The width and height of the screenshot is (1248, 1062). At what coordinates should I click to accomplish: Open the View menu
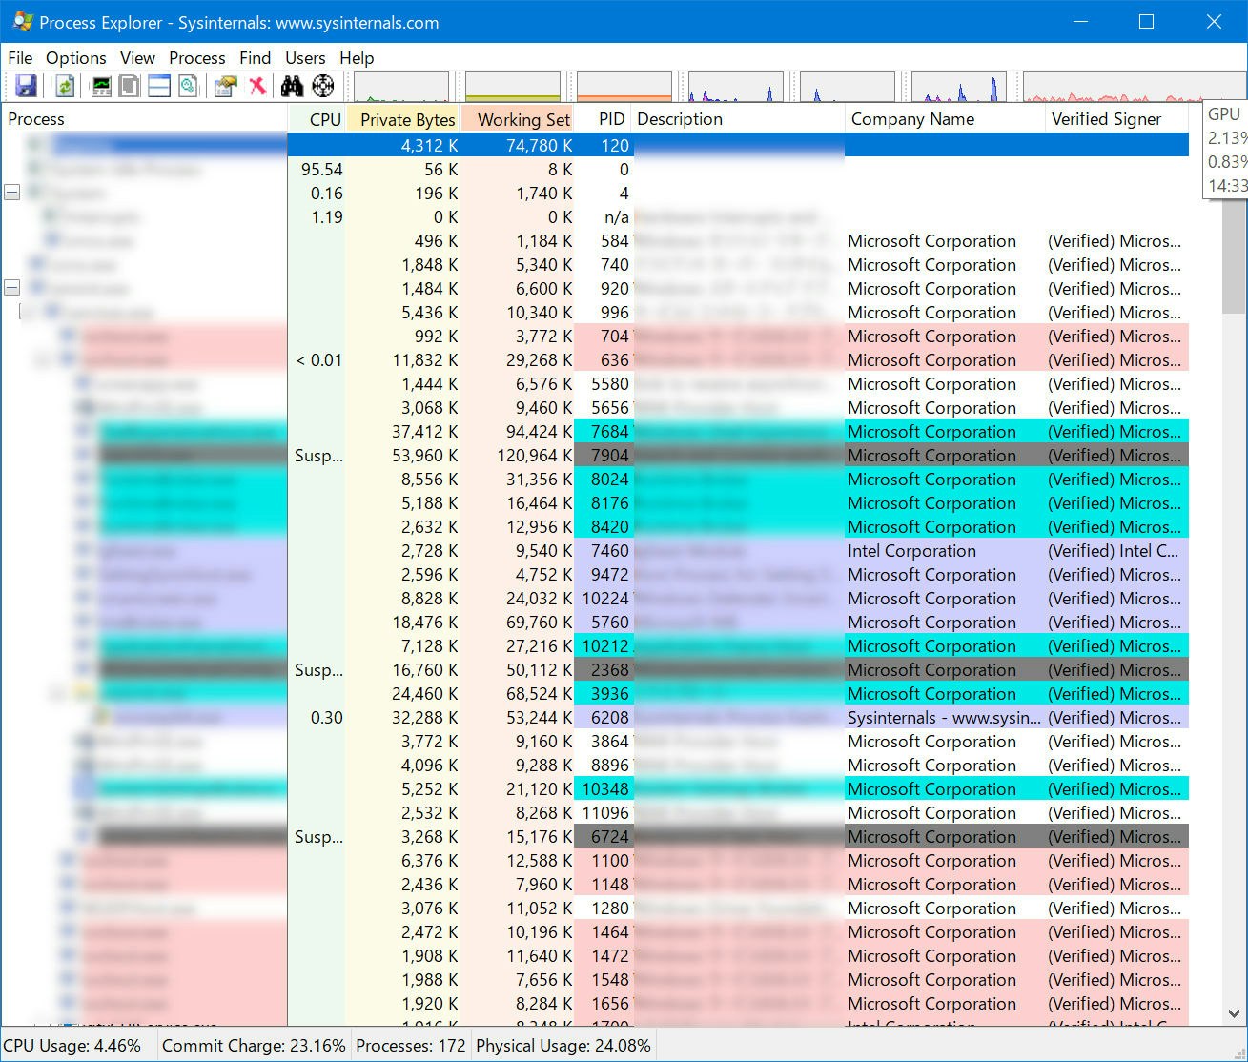point(137,58)
